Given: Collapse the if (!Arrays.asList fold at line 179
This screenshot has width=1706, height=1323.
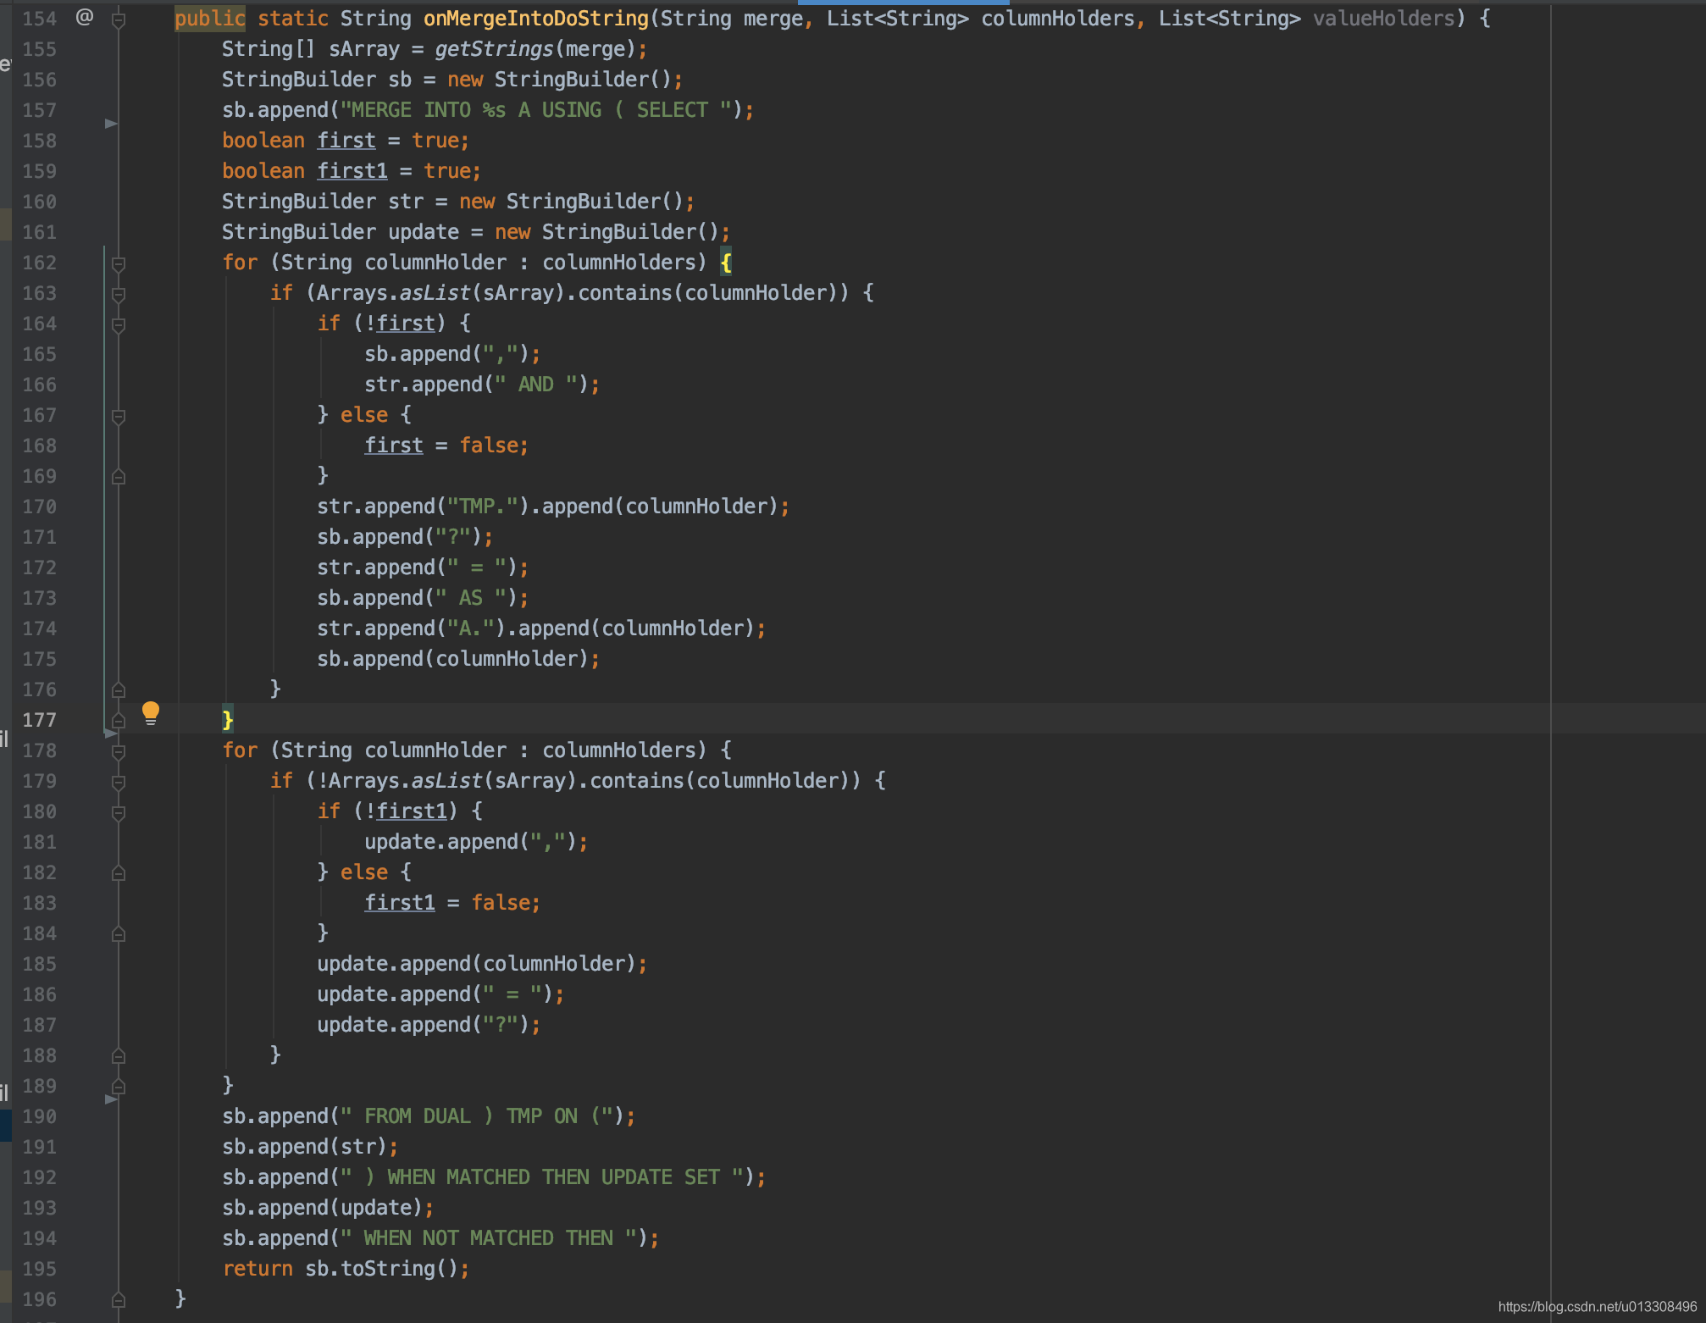Looking at the screenshot, I should [x=119, y=782].
